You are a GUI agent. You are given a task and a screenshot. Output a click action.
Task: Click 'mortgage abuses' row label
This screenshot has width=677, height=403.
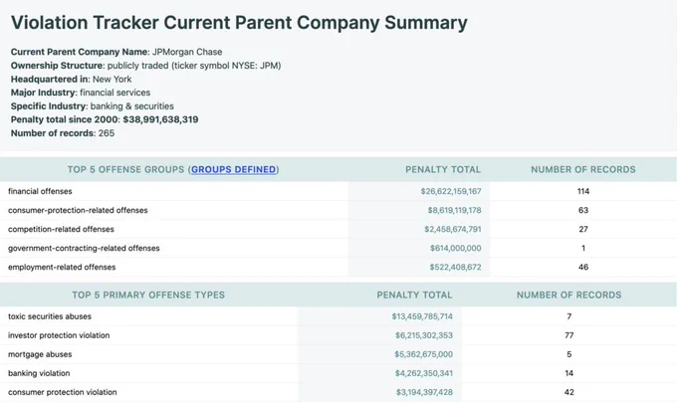pos(40,354)
